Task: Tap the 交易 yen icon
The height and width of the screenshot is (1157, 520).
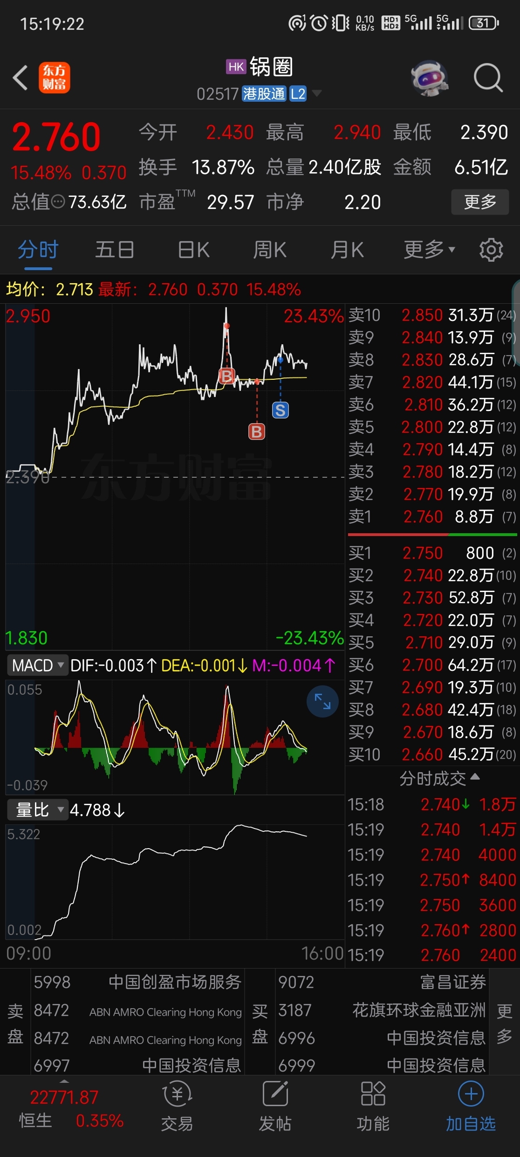Action: (x=177, y=1094)
